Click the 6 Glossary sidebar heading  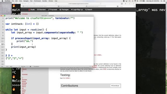coord(25,14)
